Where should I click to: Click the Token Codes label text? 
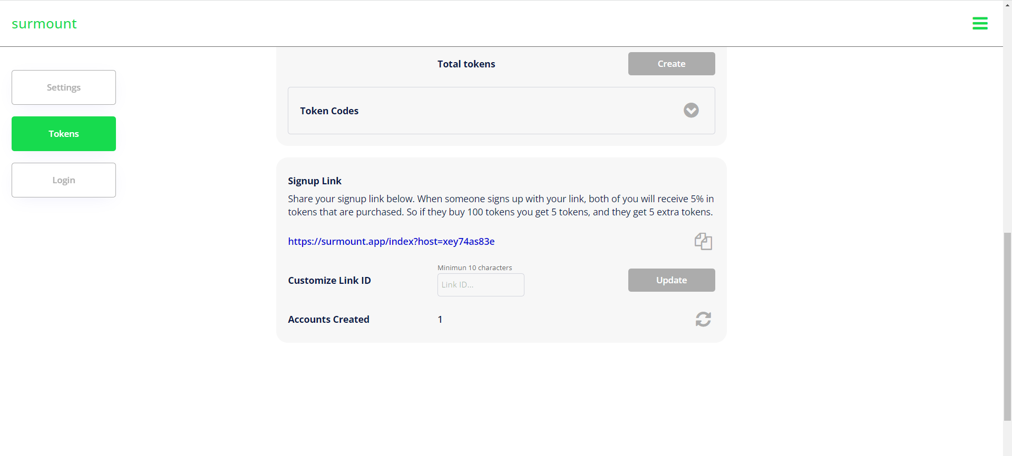[x=329, y=111]
